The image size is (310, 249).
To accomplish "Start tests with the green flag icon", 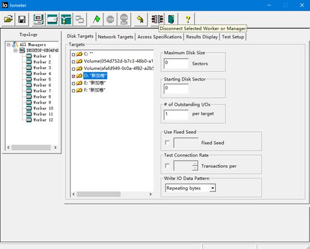I will click(x=96, y=19).
